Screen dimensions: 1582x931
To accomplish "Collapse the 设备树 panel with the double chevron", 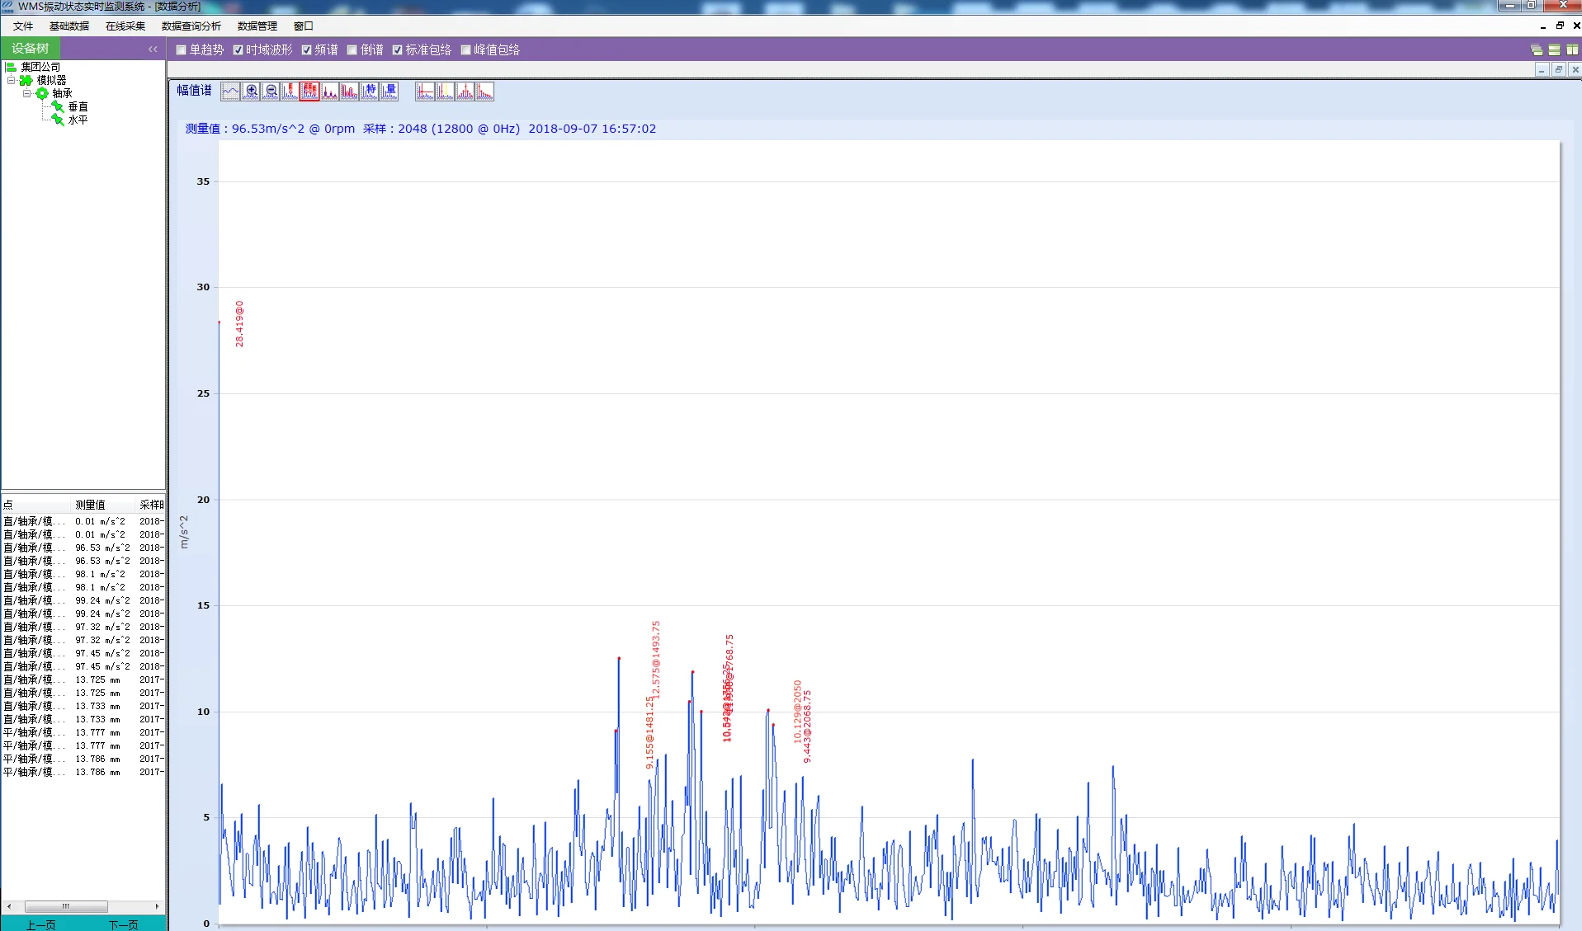I will [153, 49].
